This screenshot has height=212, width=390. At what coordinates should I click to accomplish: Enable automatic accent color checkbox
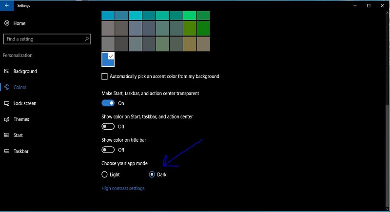(104, 77)
